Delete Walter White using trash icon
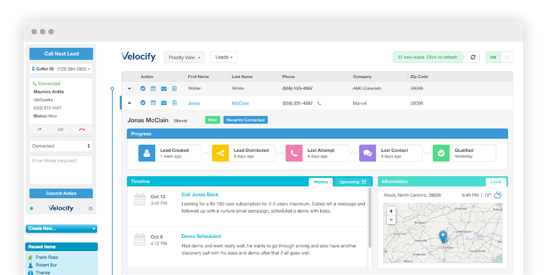 [x=174, y=88]
